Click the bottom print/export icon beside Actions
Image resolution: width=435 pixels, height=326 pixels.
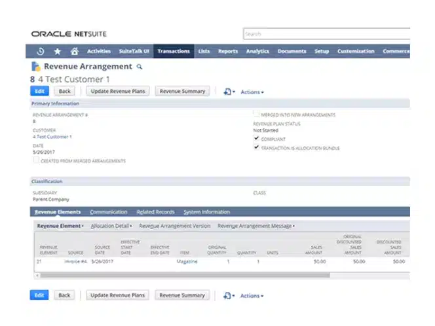tap(227, 295)
